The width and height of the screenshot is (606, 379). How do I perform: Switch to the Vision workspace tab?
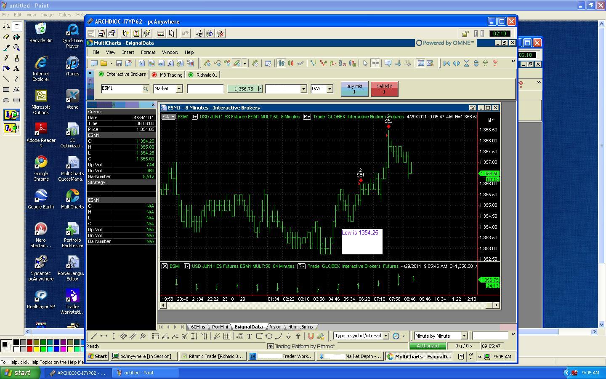pyautogui.click(x=275, y=327)
